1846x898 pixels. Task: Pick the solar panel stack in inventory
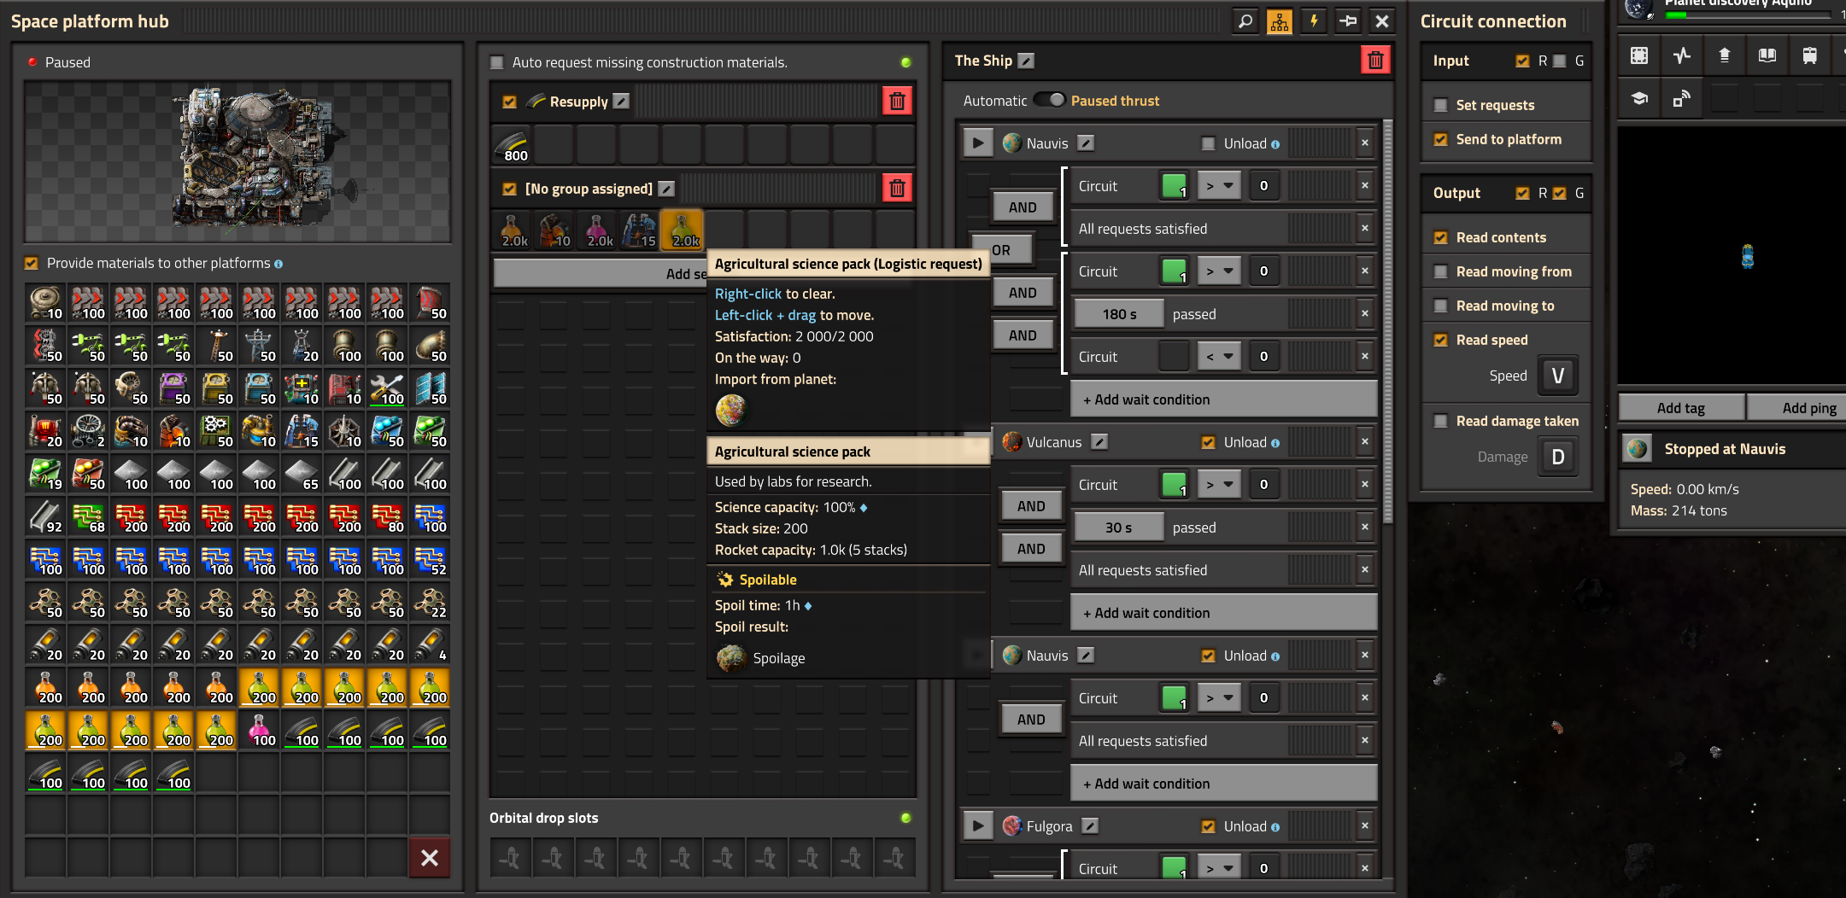430,388
